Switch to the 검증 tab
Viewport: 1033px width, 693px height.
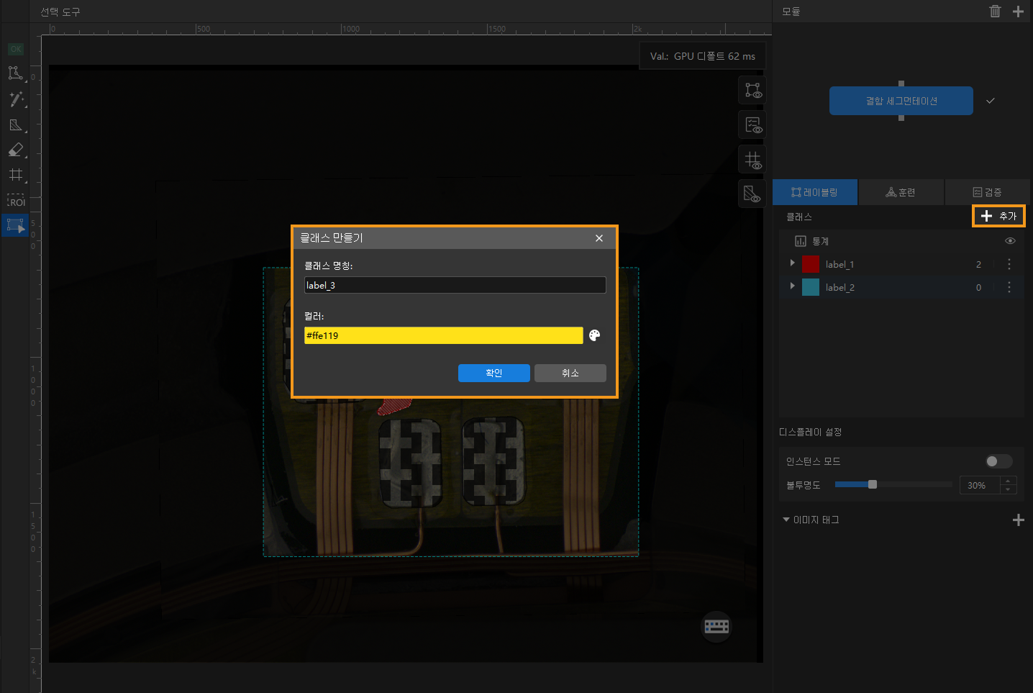pos(987,192)
